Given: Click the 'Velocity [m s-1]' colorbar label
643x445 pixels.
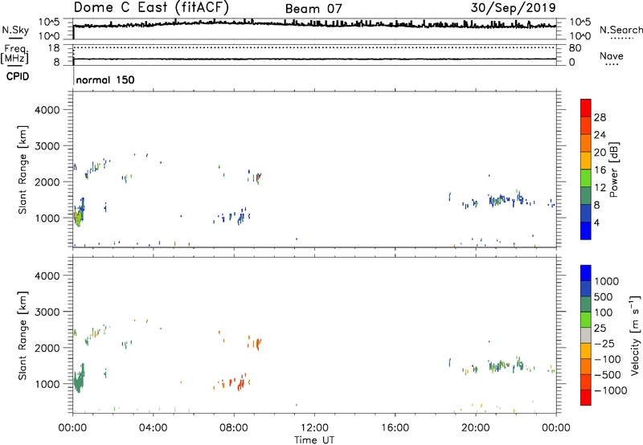Looking at the screenshot, I should [x=635, y=335].
